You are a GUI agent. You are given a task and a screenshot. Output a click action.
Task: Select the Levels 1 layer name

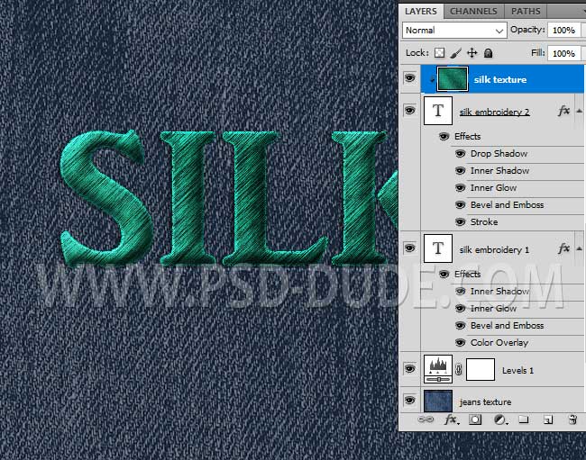517,371
